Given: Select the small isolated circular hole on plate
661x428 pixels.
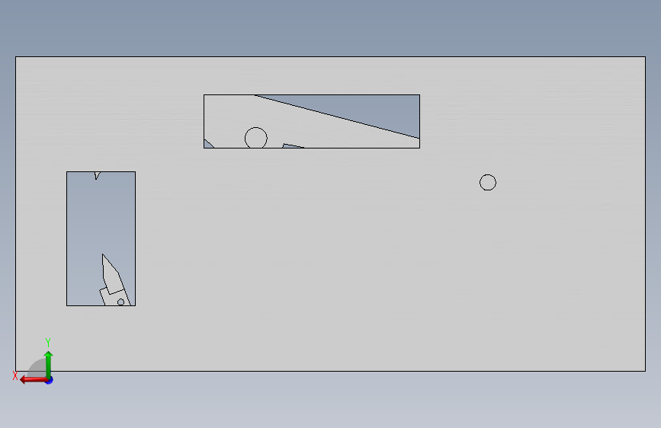Looking at the screenshot, I should pos(488,183).
